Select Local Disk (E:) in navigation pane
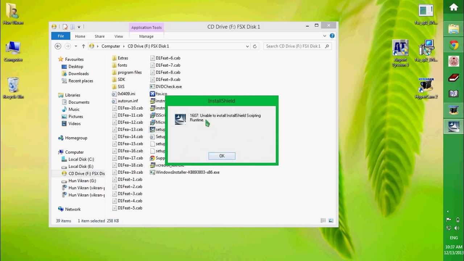The image size is (464, 261). click(81, 166)
